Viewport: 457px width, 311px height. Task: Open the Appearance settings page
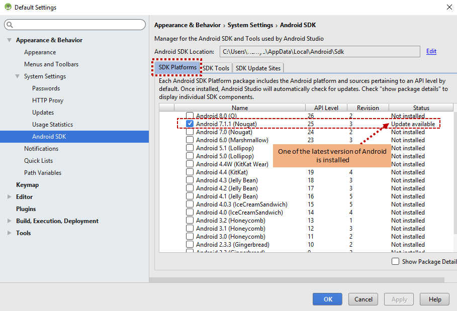tap(40, 52)
